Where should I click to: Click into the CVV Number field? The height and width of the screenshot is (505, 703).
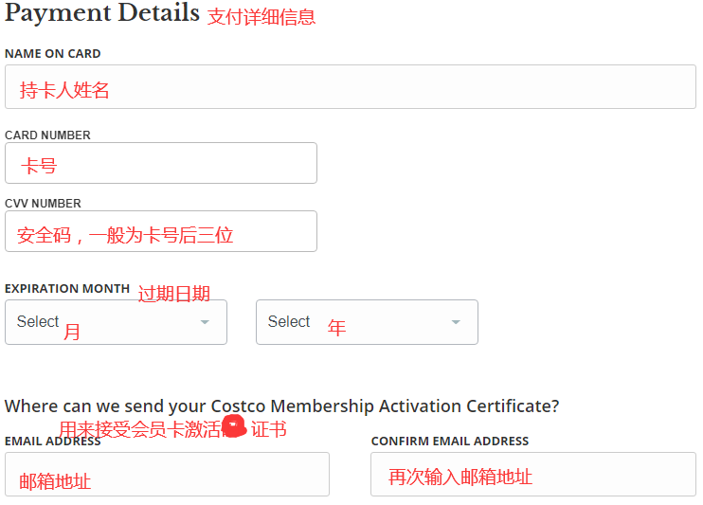click(x=160, y=231)
